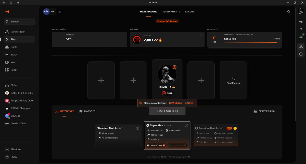Open Party Finder in the sidebar

(x=19, y=32)
